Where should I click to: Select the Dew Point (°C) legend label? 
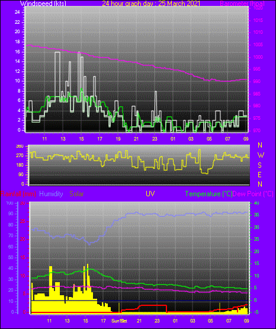(253, 194)
